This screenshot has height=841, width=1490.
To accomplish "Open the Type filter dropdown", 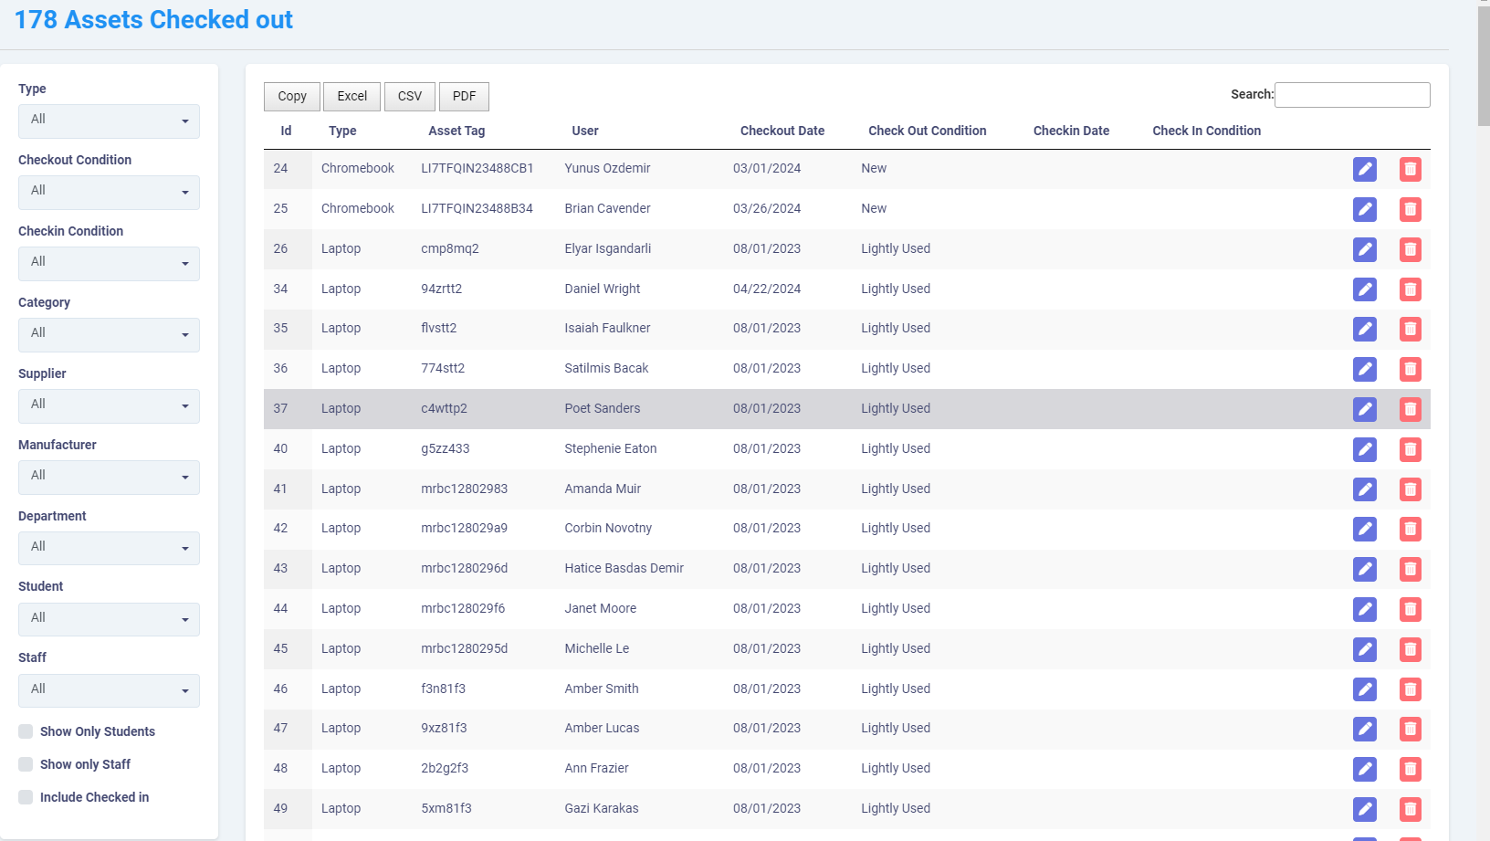I will pos(109,121).
